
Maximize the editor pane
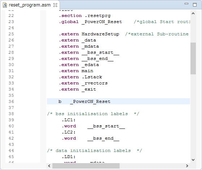195,5
